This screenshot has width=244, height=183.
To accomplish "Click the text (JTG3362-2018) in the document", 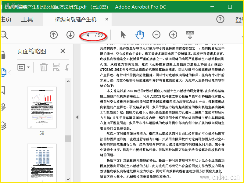I will (111, 70).
